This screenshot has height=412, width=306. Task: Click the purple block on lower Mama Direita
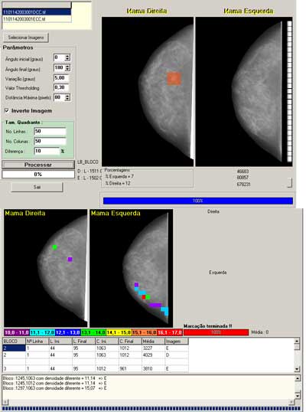70,260
